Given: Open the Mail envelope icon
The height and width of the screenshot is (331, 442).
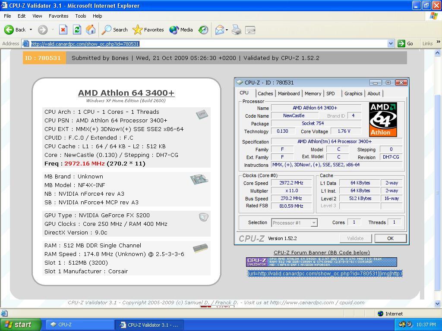Looking at the screenshot, I should tap(220, 30).
